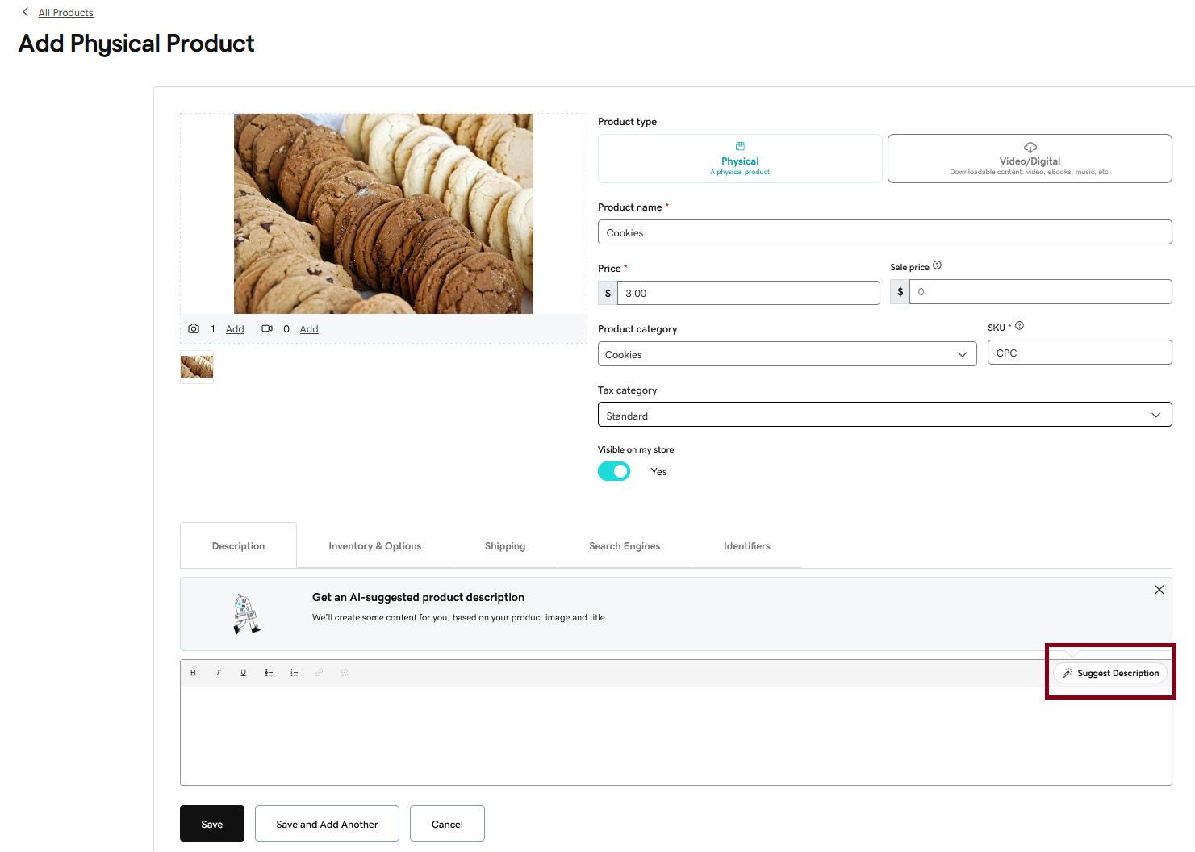Viewport: 1195px width, 852px height.
Task: Open the Product category dropdown
Action: tap(787, 354)
